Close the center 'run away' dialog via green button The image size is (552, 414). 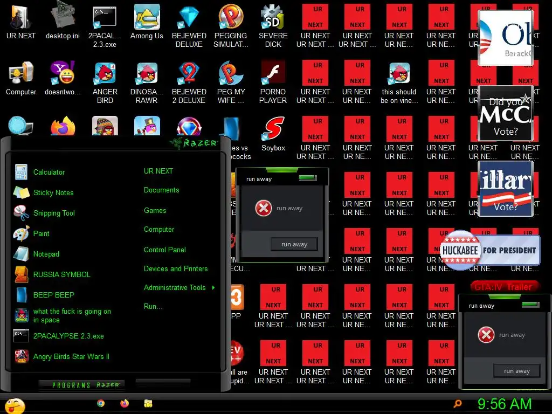tap(308, 178)
